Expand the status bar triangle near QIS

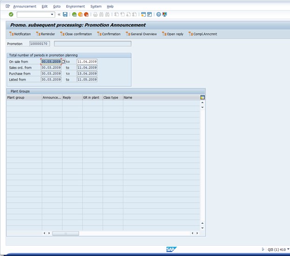263,249
